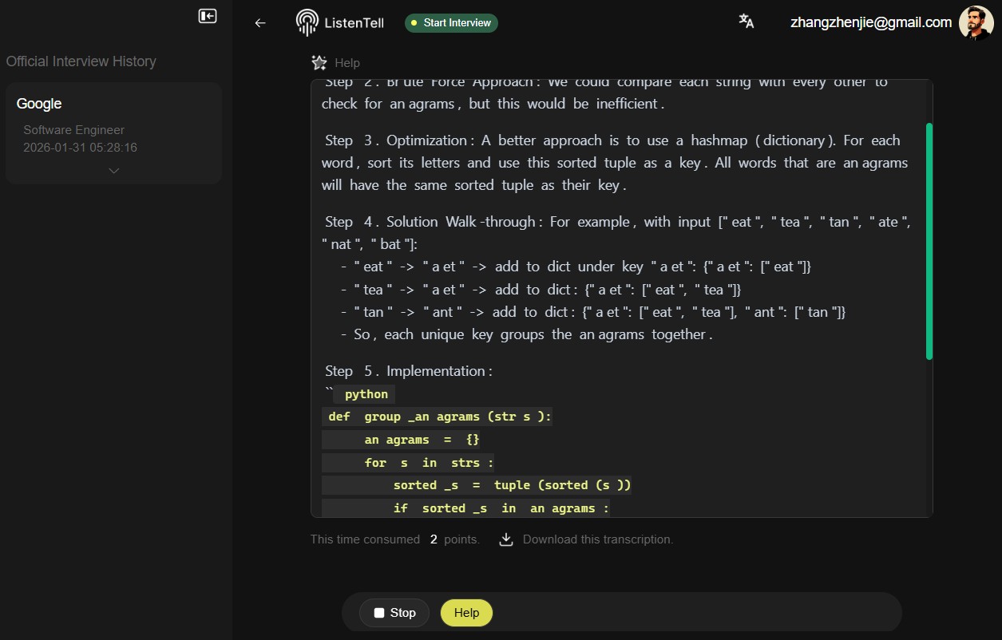Click the python code language label
The height and width of the screenshot is (640, 1002).
[366, 394]
